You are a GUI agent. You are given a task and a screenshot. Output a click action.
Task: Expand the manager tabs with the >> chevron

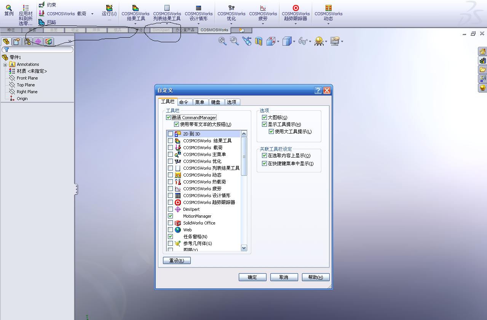pyautogui.click(x=70, y=41)
